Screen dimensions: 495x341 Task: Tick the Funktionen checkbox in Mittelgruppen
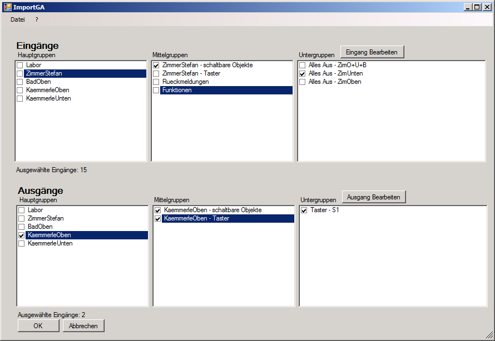click(156, 91)
